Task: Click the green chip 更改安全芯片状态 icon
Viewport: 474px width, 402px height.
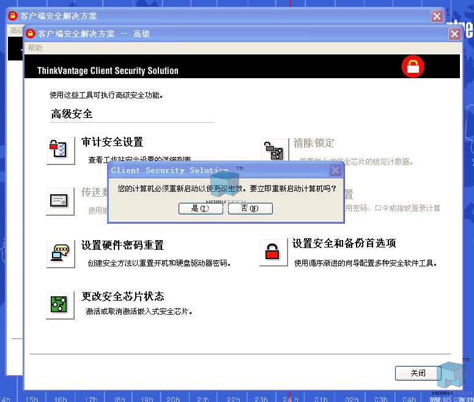Action: (60, 305)
